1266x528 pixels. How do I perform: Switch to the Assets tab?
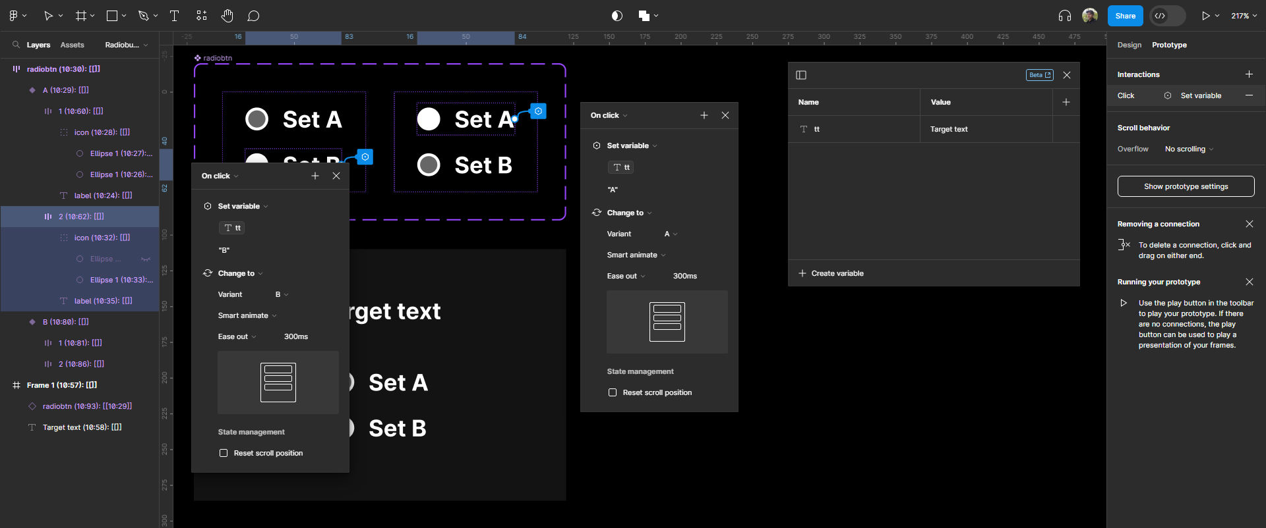tap(72, 45)
